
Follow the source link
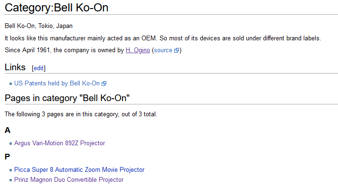(163, 50)
